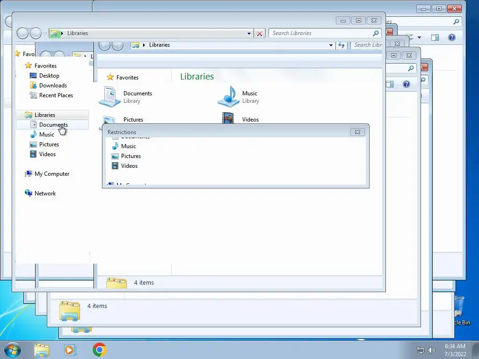The width and height of the screenshot is (479, 359).
Task: Click the front window's Back button
Action: [22, 33]
